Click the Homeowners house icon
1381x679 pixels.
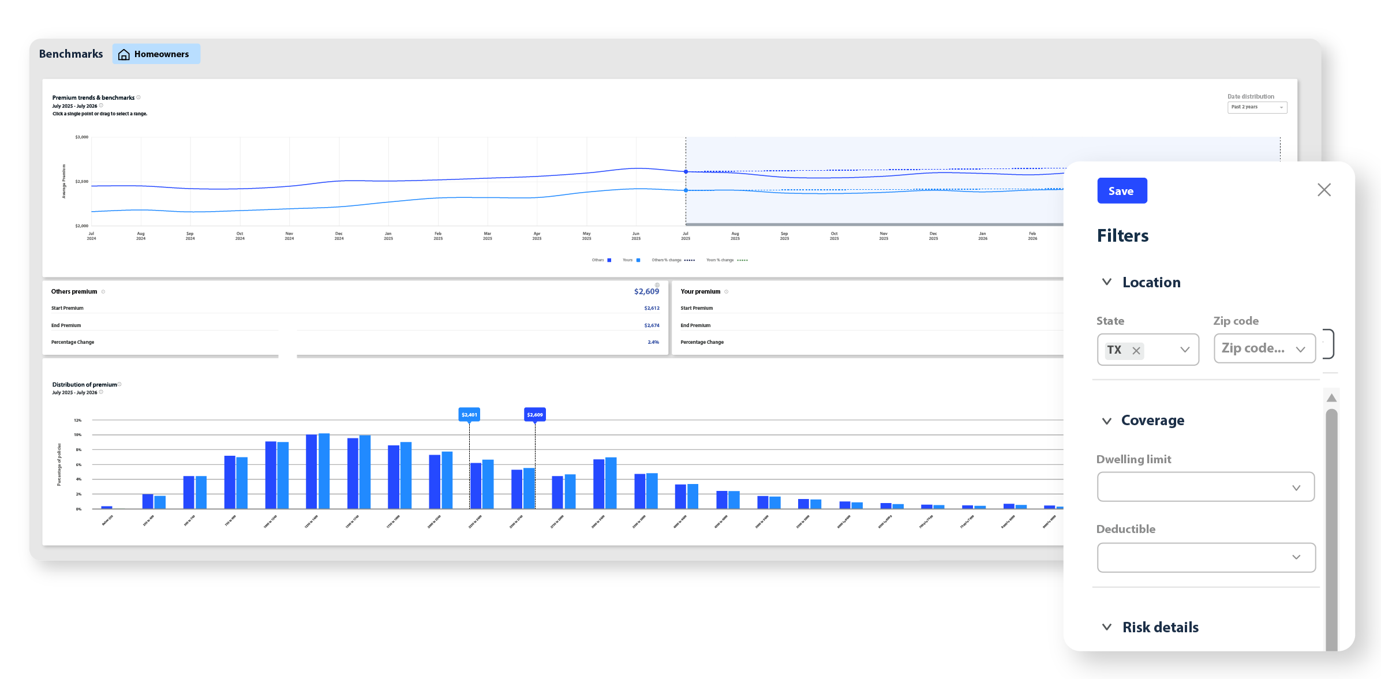123,54
